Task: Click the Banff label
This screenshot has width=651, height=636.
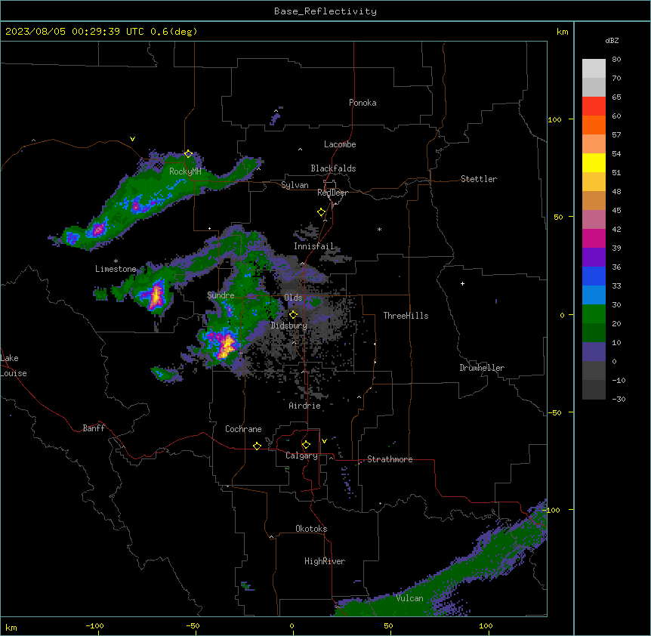Action: (x=94, y=428)
